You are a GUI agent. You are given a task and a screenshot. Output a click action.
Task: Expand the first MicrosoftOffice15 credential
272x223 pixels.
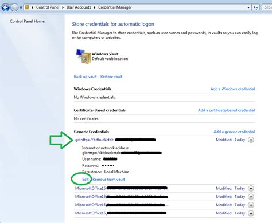pos(251,188)
